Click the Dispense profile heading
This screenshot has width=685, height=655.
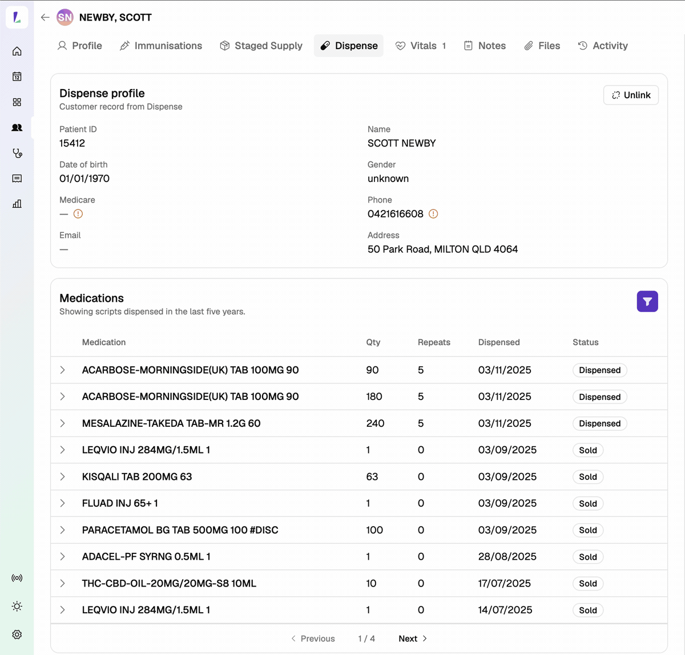point(102,93)
